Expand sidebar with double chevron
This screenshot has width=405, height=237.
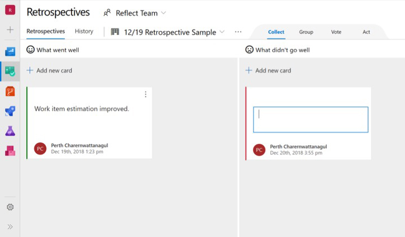point(10,227)
